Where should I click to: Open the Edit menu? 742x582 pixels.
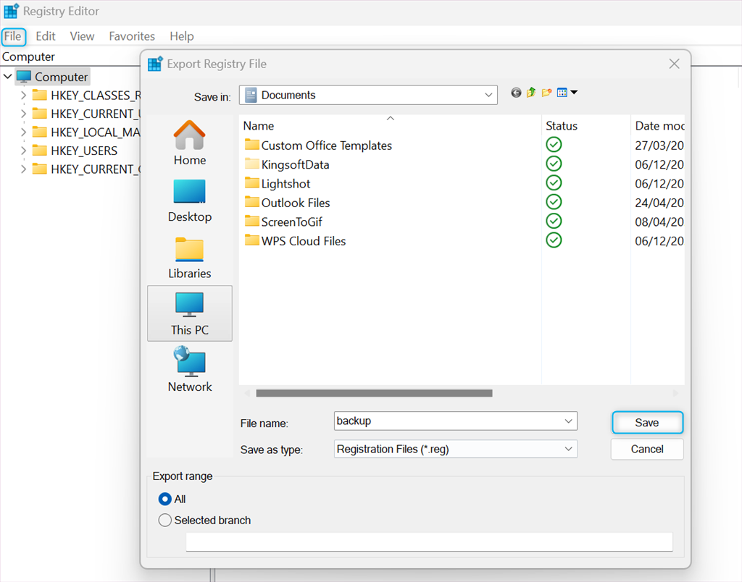46,36
